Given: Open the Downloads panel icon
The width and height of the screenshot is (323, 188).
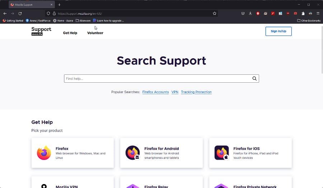Looking at the screenshot, I should [x=250, y=13].
